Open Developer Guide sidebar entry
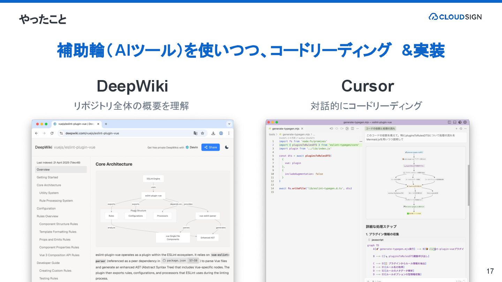 (48, 263)
